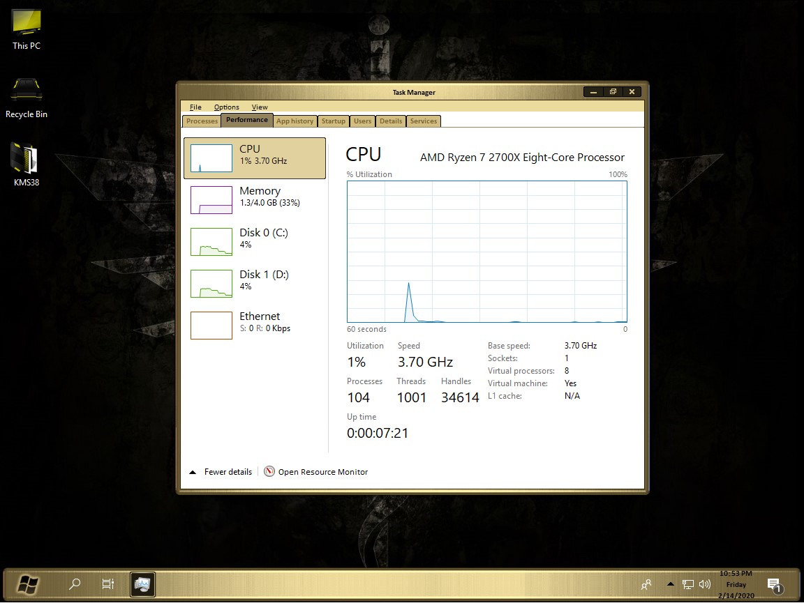Open Task View on the taskbar
Screen dimensions: 804x603
pos(107,584)
